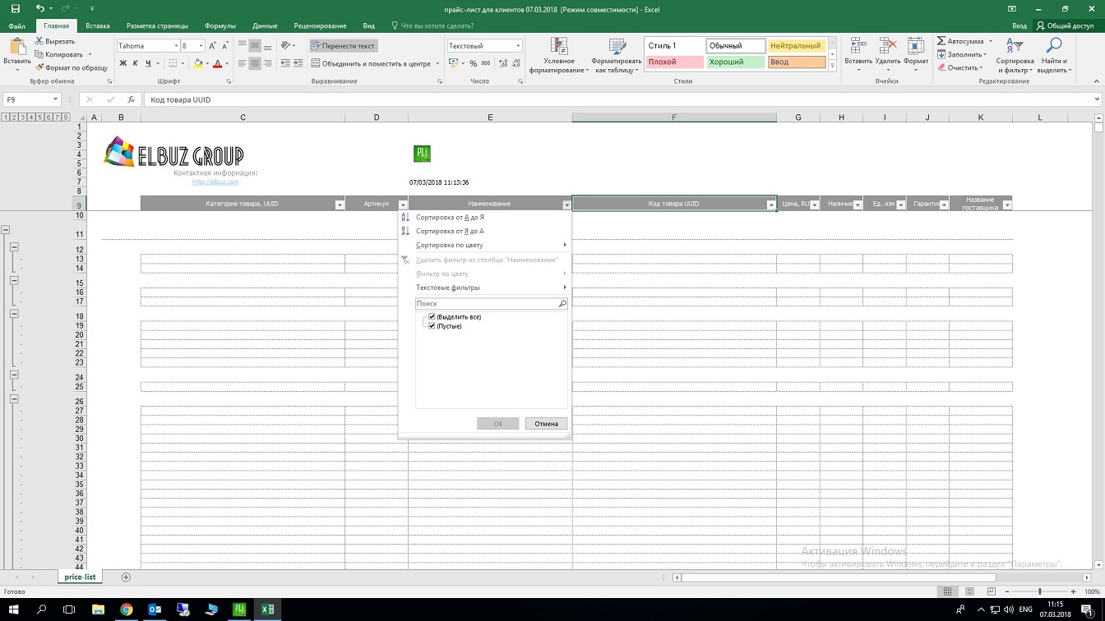Click Merge and Center (Объединить и поместить в центре)
This screenshot has width=1105, height=621.
coord(371,63)
